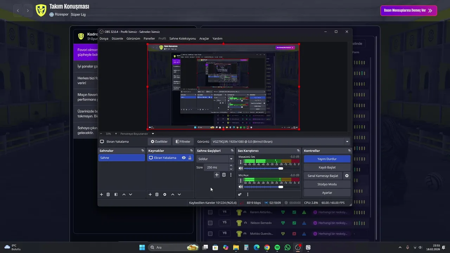Open Spotify from the taskbar
Viewport: 450px width, 253px height.
point(277,247)
